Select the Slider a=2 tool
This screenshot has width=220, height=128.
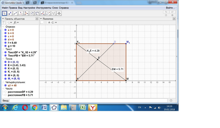(54, 13)
